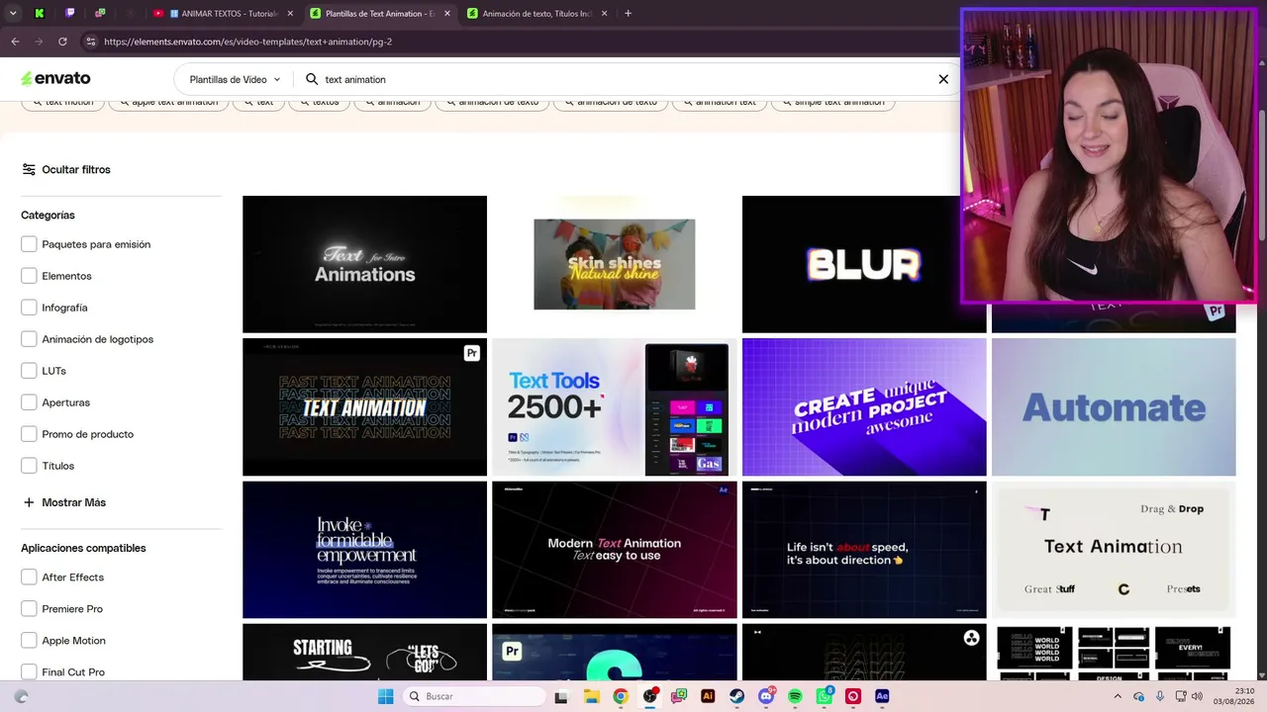This screenshot has height=712, width=1267.
Task: Click Ocultar filtros button
Action: 66,169
